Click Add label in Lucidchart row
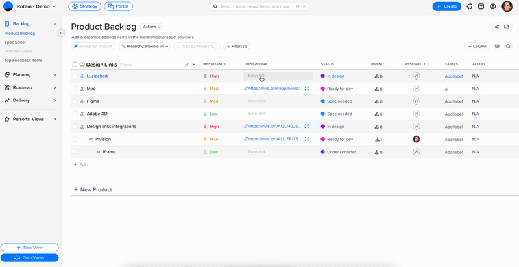This screenshot has width=519, height=267. 453,76
